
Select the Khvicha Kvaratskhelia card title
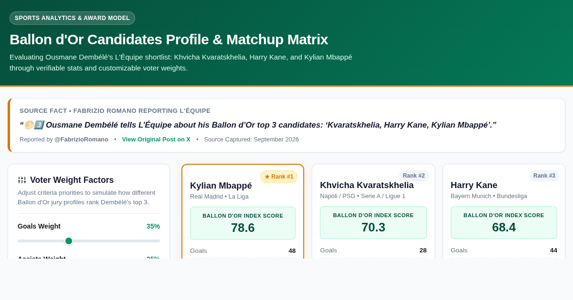coord(367,185)
